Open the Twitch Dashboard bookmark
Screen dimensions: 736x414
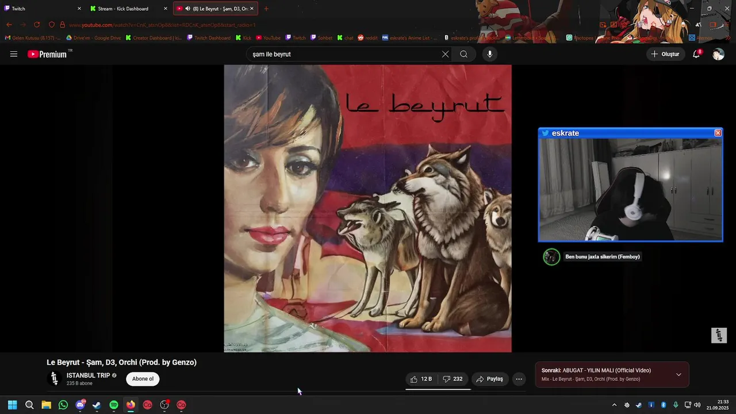point(209,38)
